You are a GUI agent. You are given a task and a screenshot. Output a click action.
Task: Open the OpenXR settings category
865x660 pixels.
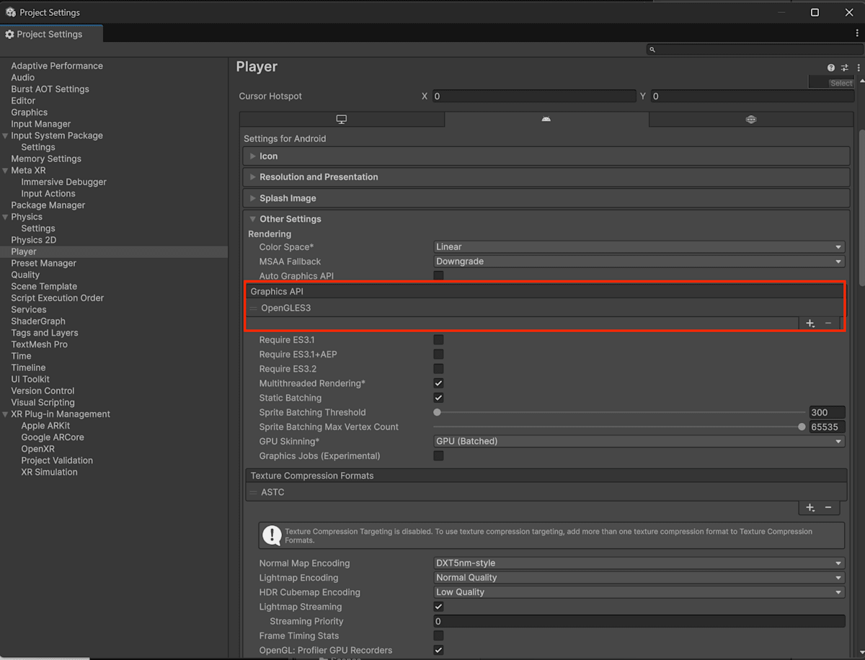[37, 449]
